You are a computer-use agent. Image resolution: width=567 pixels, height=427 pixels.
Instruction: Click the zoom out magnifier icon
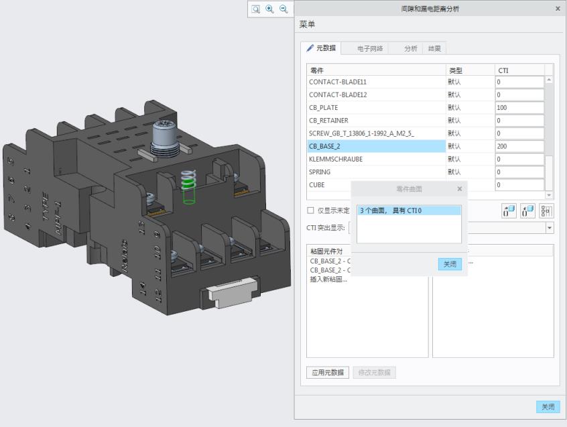coord(283,9)
